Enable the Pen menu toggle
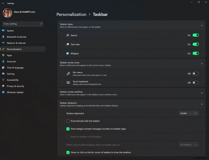The height and width of the screenshot is (160, 209). pos(195,74)
